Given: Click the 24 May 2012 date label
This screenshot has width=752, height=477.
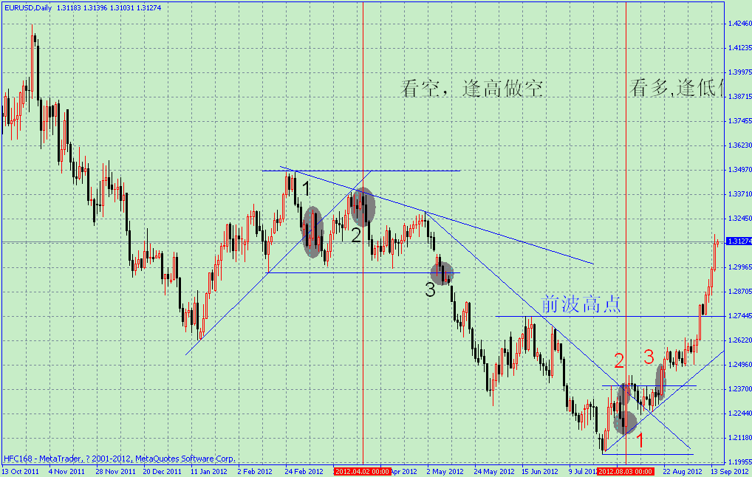Looking at the screenshot, I should 494,471.
